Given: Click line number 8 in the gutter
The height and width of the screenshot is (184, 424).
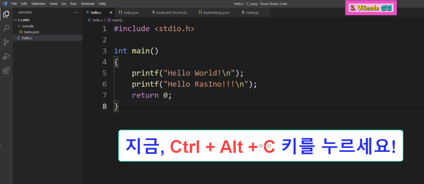Looking at the screenshot, I should (105, 106).
